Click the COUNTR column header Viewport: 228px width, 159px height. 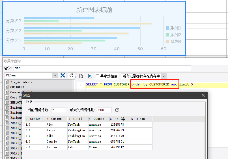click(99, 119)
